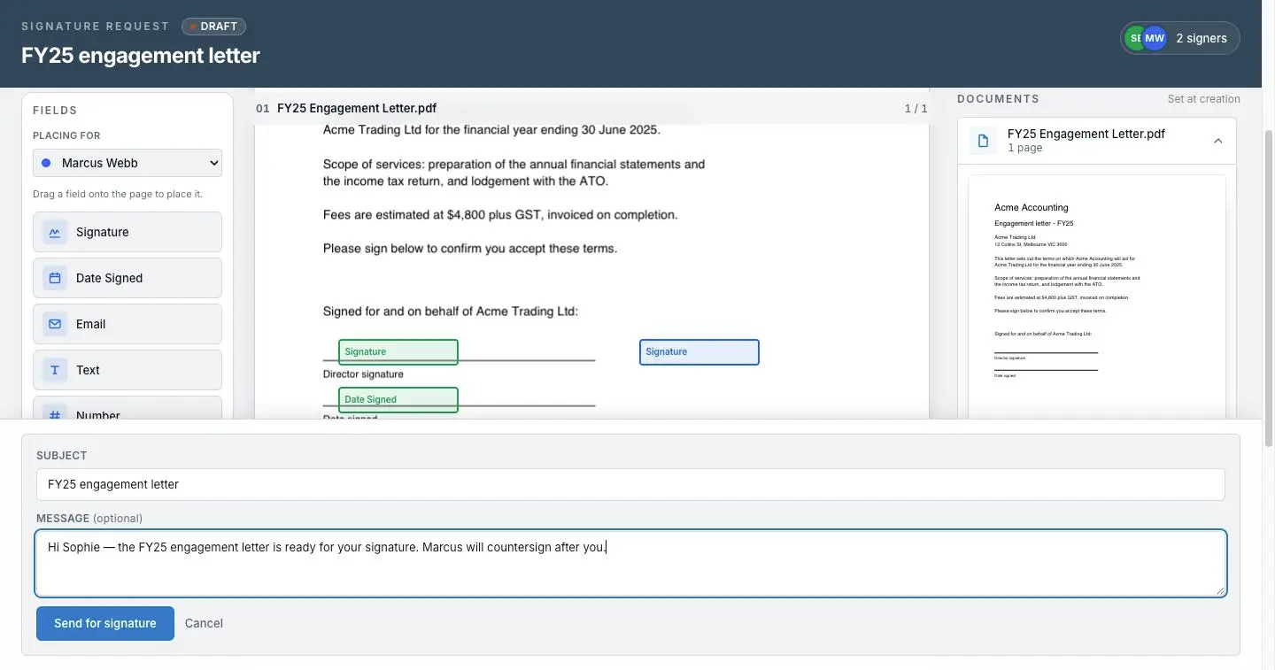The image size is (1275, 670).
Task: Select the green Date Signed placed field
Action: point(398,399)
